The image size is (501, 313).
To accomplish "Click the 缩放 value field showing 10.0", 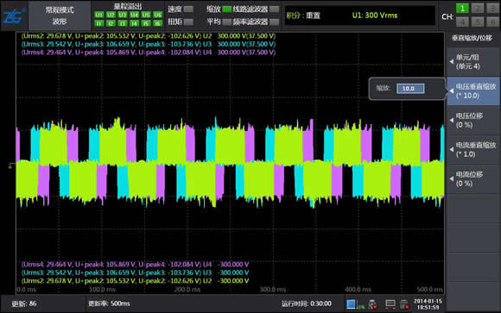I will coord(410,88).
